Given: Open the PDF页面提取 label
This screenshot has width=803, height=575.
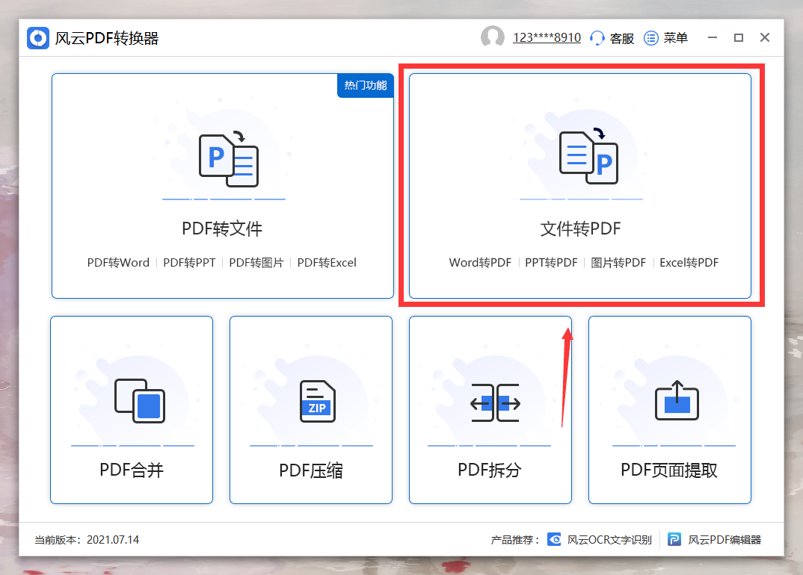Looking at the screenshot, I should coord(669,470).
